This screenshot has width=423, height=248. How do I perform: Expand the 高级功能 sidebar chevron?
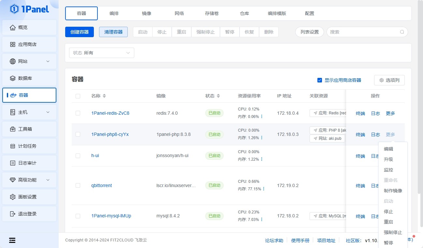point(48,180)
